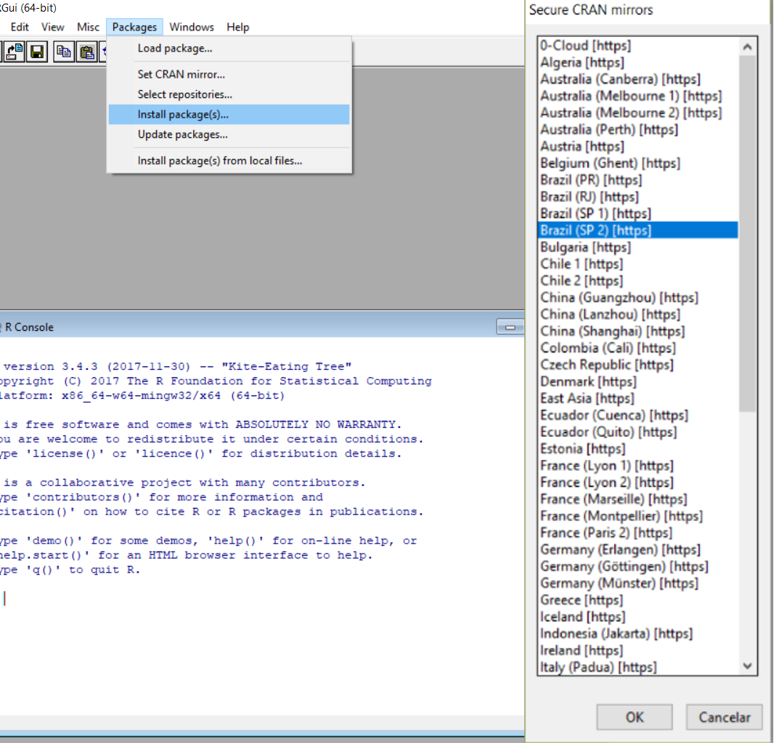Click the Copy toolbar icon
Image resolution: width=774 pixels, height=743 pixels.
coord(64,52)
